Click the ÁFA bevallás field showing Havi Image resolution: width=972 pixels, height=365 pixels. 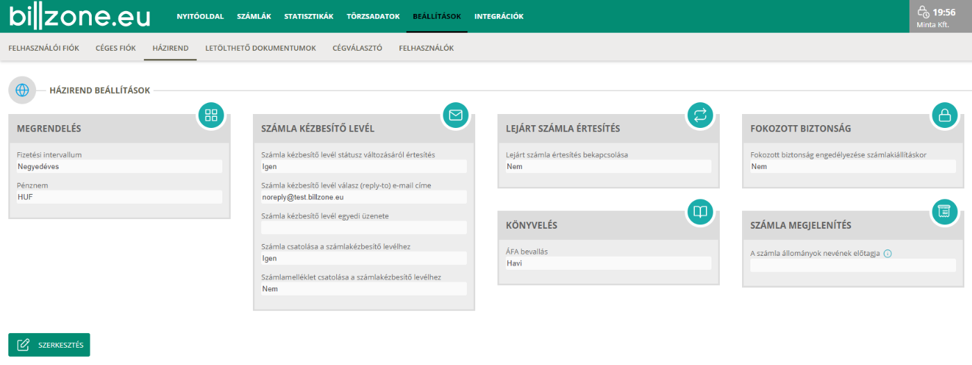(609, 263)
